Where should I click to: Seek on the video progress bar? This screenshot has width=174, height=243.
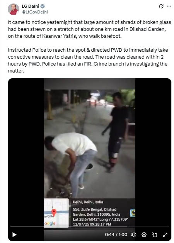tap(90, 226)
